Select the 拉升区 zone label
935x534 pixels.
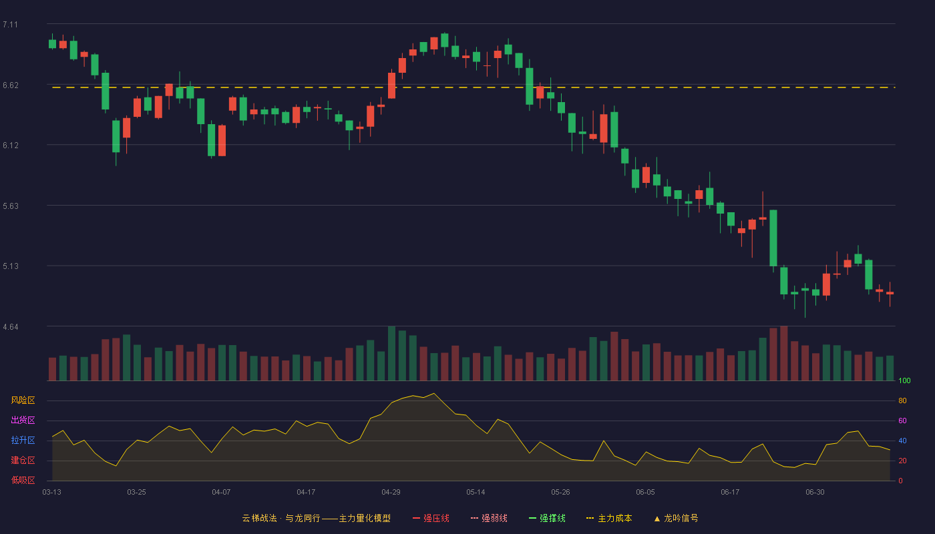(x=23, y=441)
